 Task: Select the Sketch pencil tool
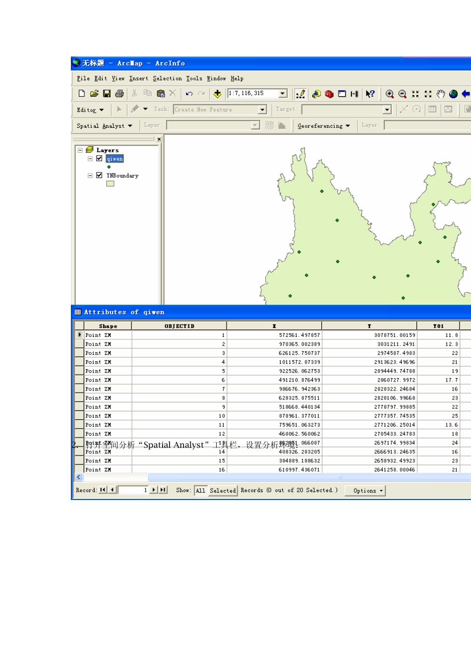tap(135, 109)
